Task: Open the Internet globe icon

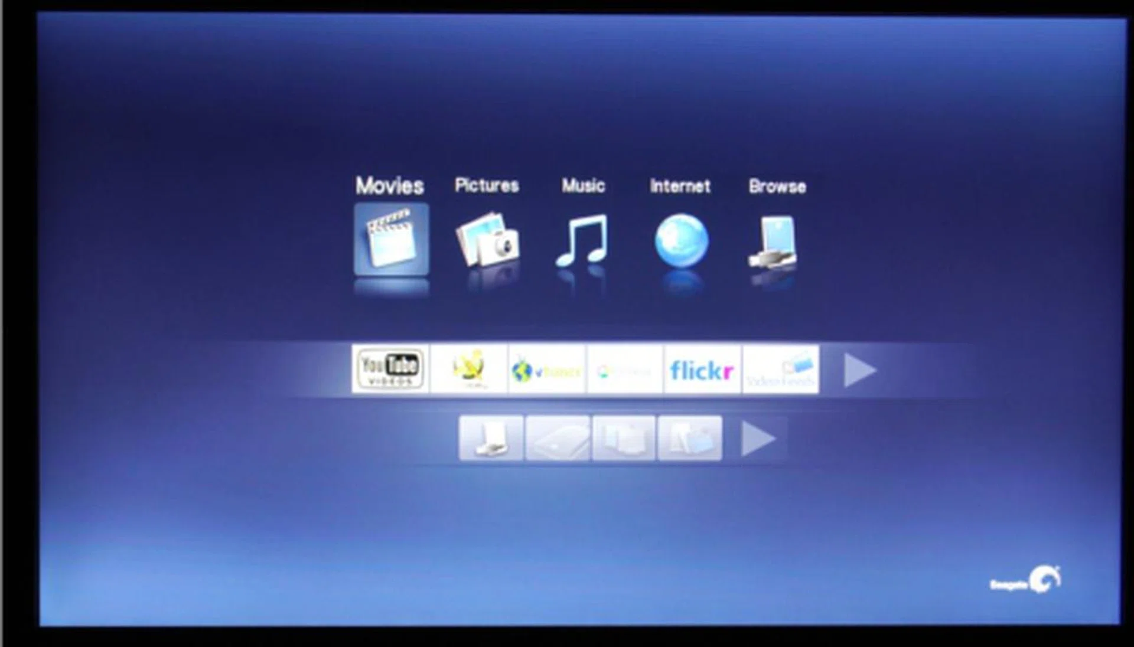Action: (x=681, y=241)
